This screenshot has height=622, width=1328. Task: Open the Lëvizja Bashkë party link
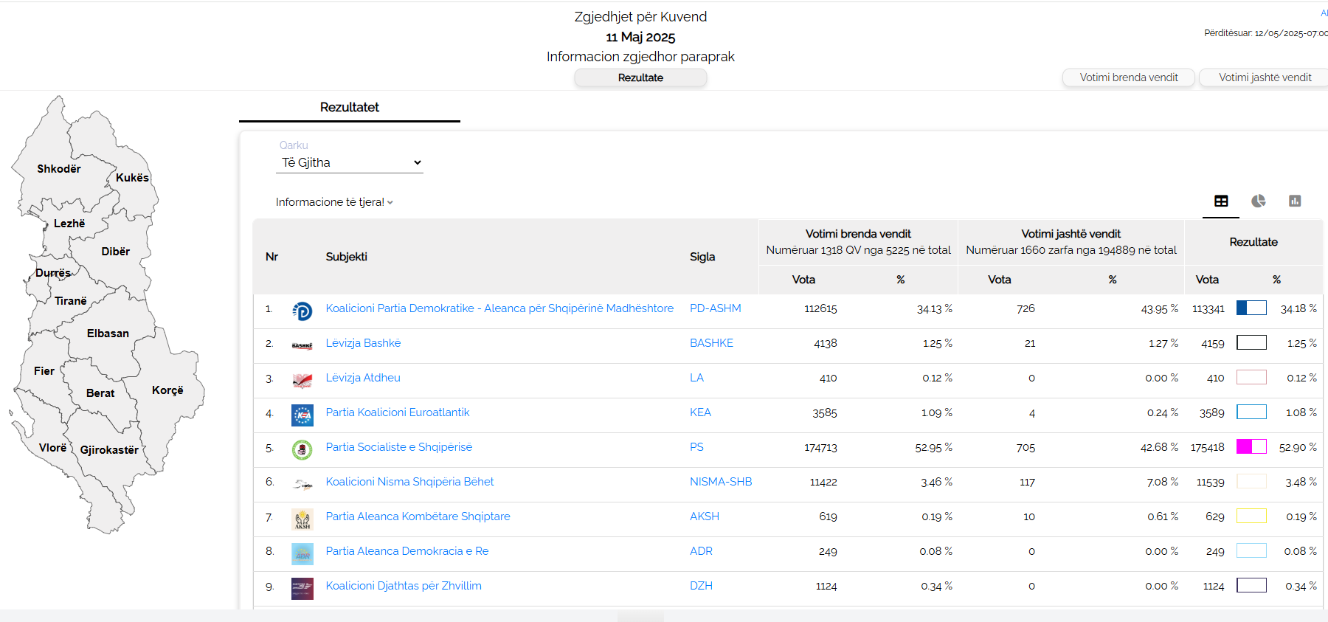pos(363,343)
